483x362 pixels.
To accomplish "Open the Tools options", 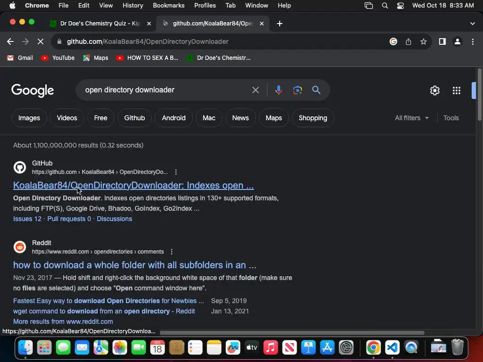I will pos(451,118).
